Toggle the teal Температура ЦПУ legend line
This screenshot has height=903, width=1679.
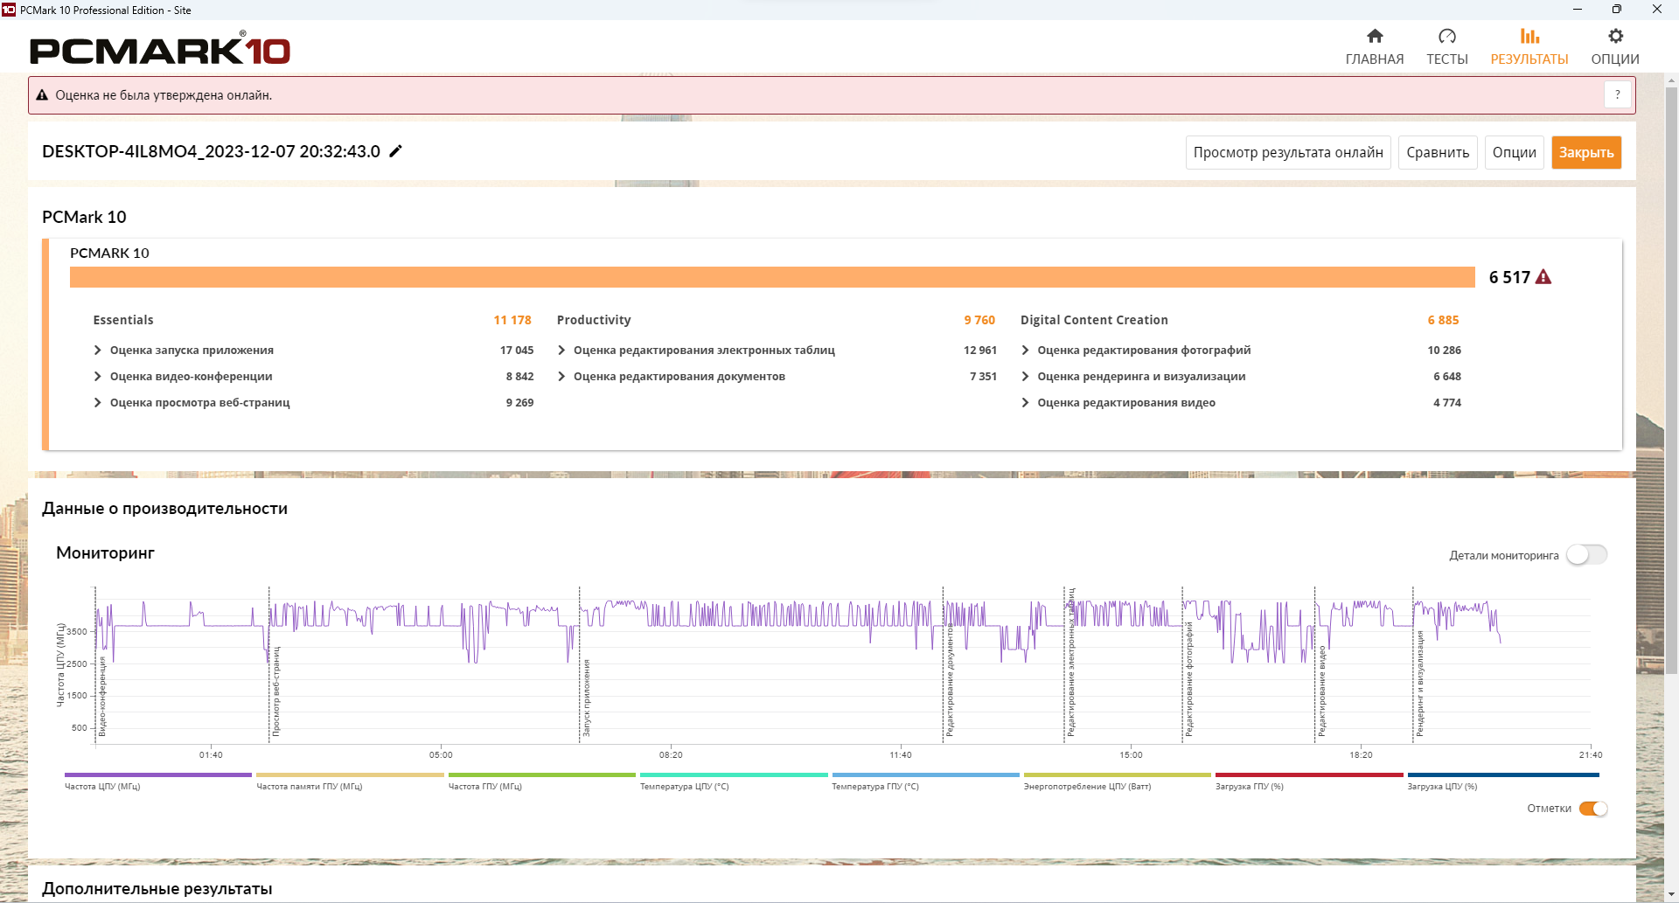734,774
